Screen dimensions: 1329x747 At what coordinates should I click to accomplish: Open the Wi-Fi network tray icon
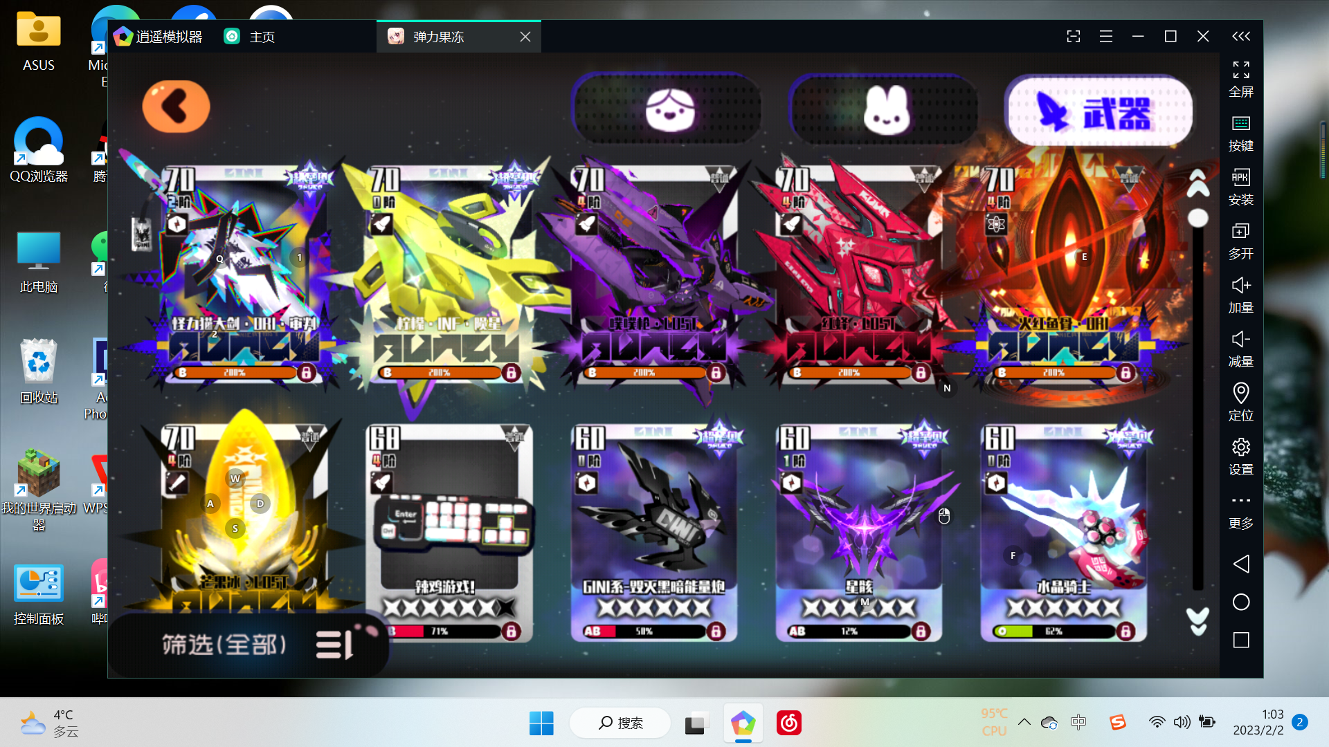[x=1156, y=722]
